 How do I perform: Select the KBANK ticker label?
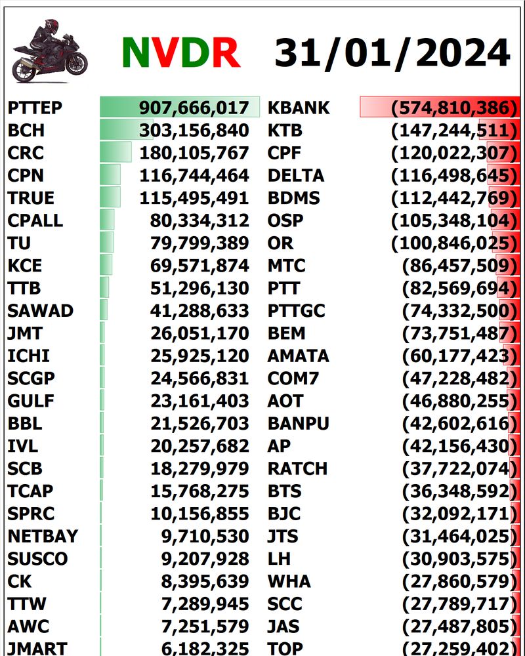[x=299, y=108]
